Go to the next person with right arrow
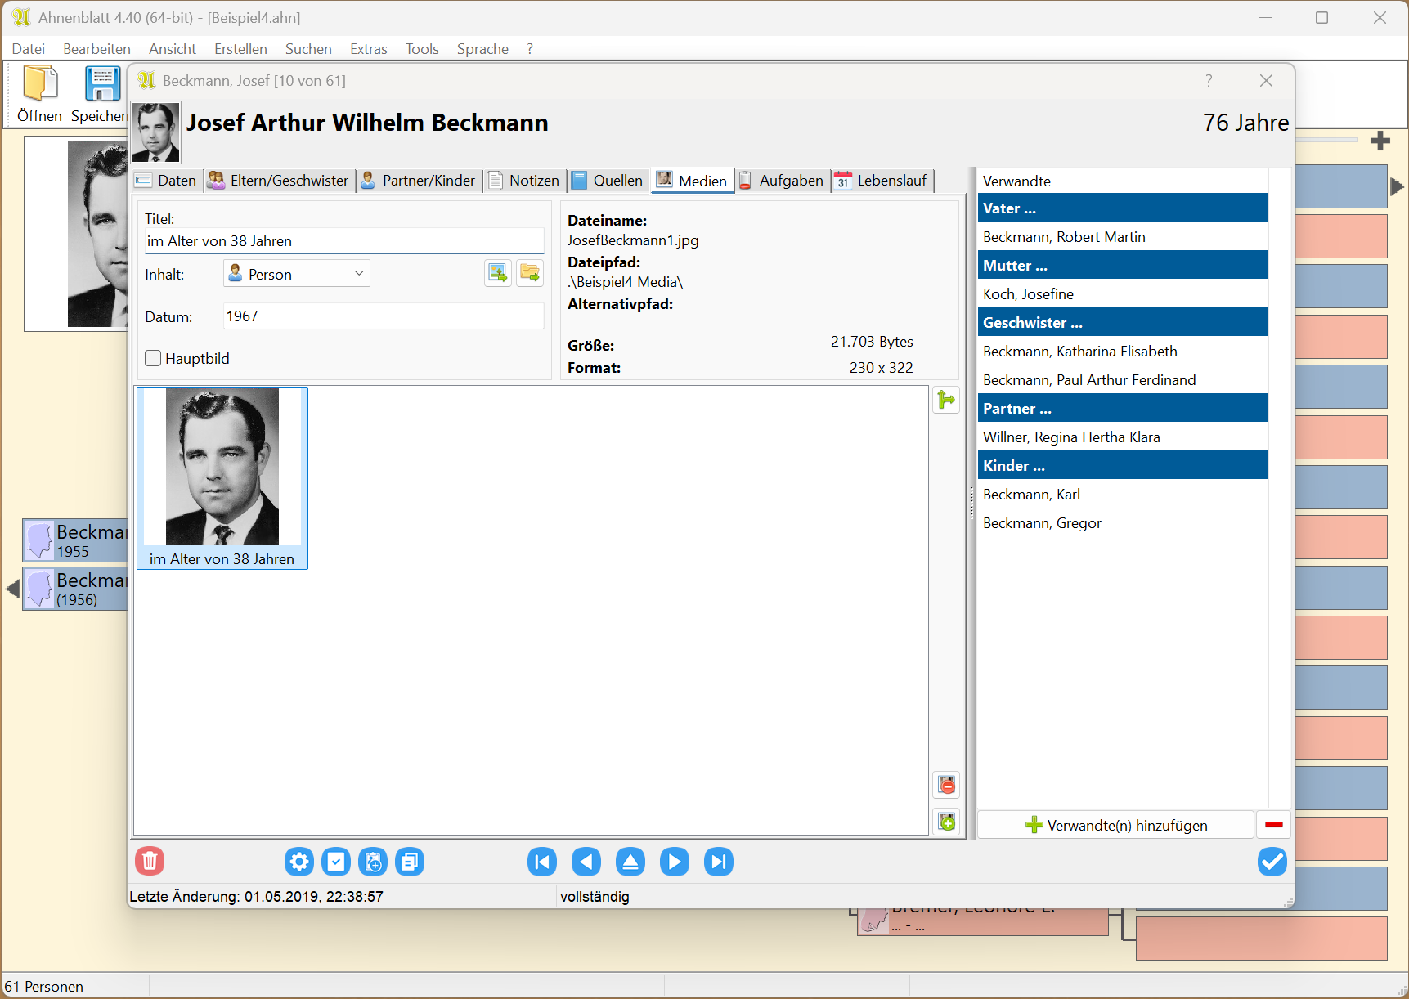The width and height of the screenshot is (1409, 999). click(x=674, y=862)
